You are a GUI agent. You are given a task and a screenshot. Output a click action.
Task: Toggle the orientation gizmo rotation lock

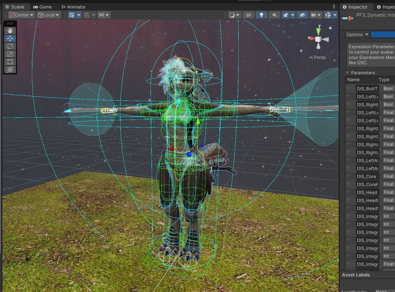330,28
